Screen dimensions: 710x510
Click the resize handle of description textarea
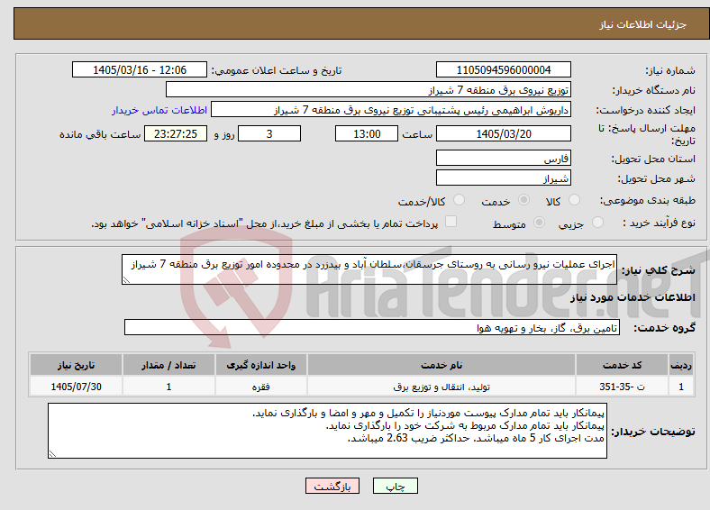(x=126, y=280)
